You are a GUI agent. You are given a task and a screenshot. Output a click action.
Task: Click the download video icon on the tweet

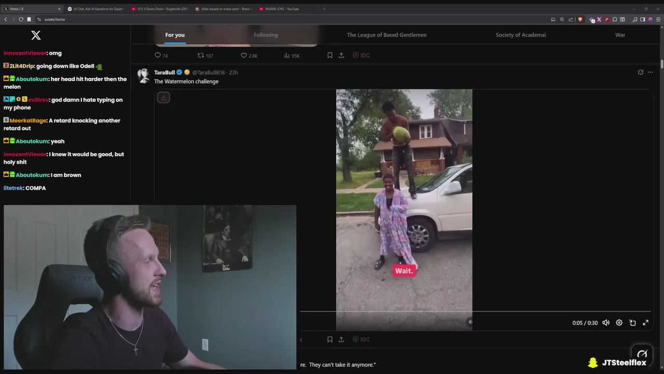163,97
